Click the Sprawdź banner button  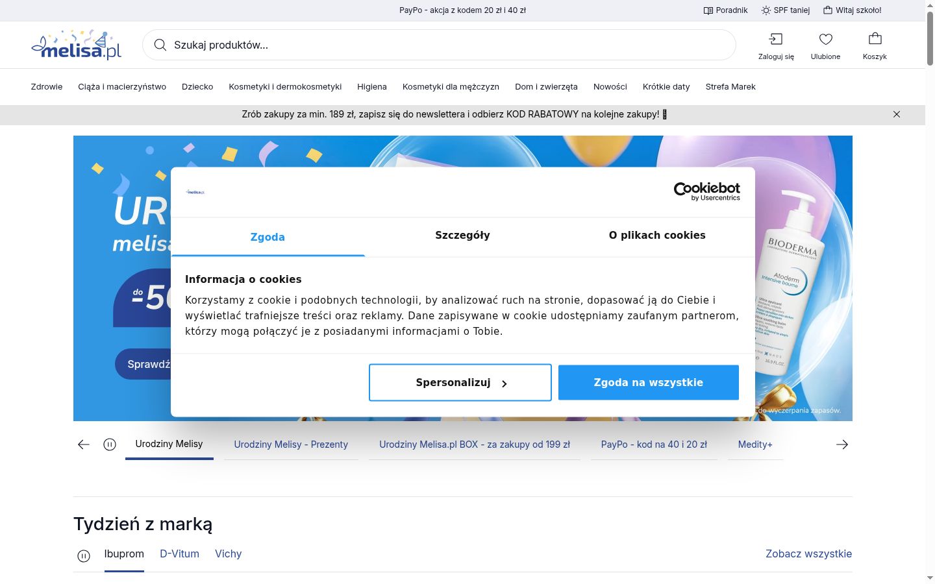143,364
